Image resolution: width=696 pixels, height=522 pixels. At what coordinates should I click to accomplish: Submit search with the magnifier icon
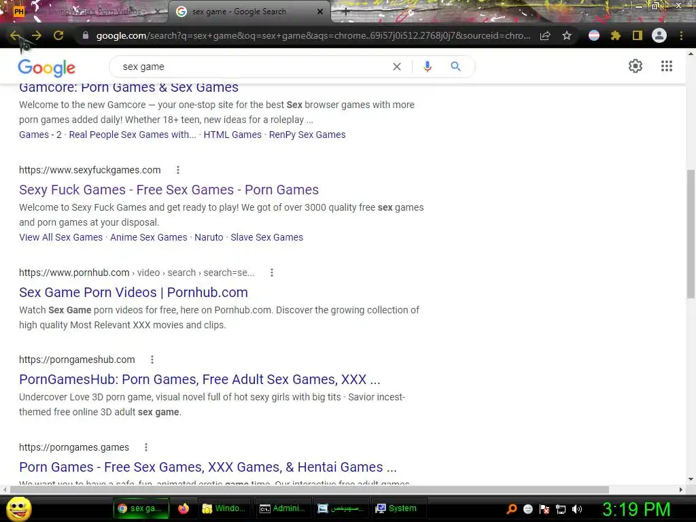[455, 67]
